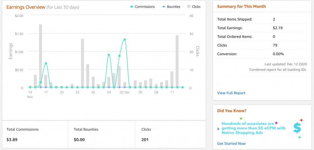
Task: Click the blue dollar sign icon
Action: [297, 127]
